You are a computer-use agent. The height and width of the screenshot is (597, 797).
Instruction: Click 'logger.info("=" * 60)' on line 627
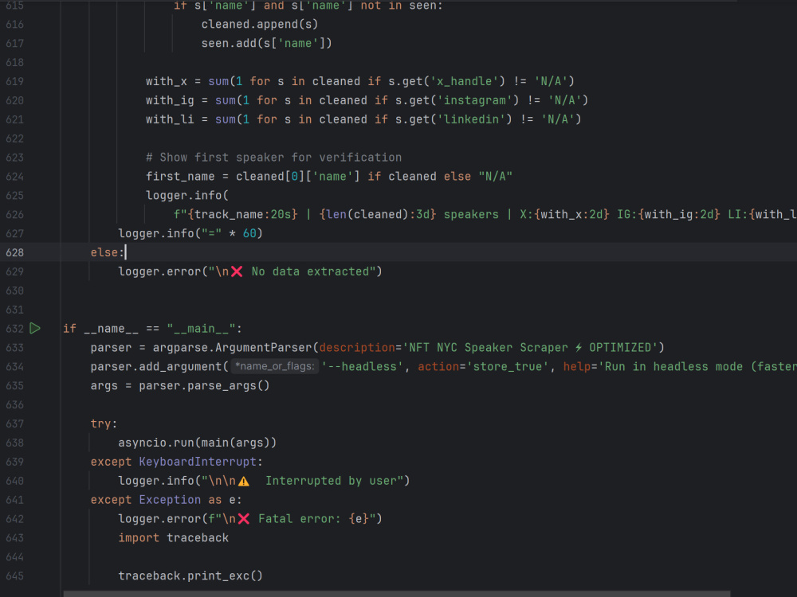(190, 233)
